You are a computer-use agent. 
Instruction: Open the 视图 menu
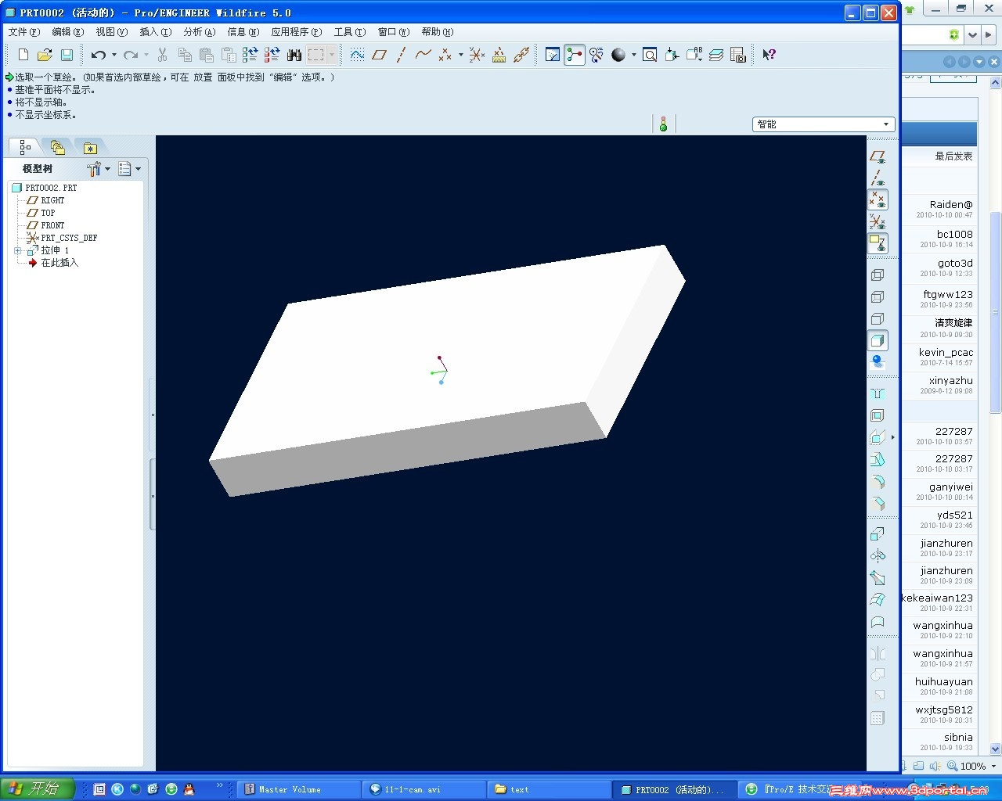(111, 32)
